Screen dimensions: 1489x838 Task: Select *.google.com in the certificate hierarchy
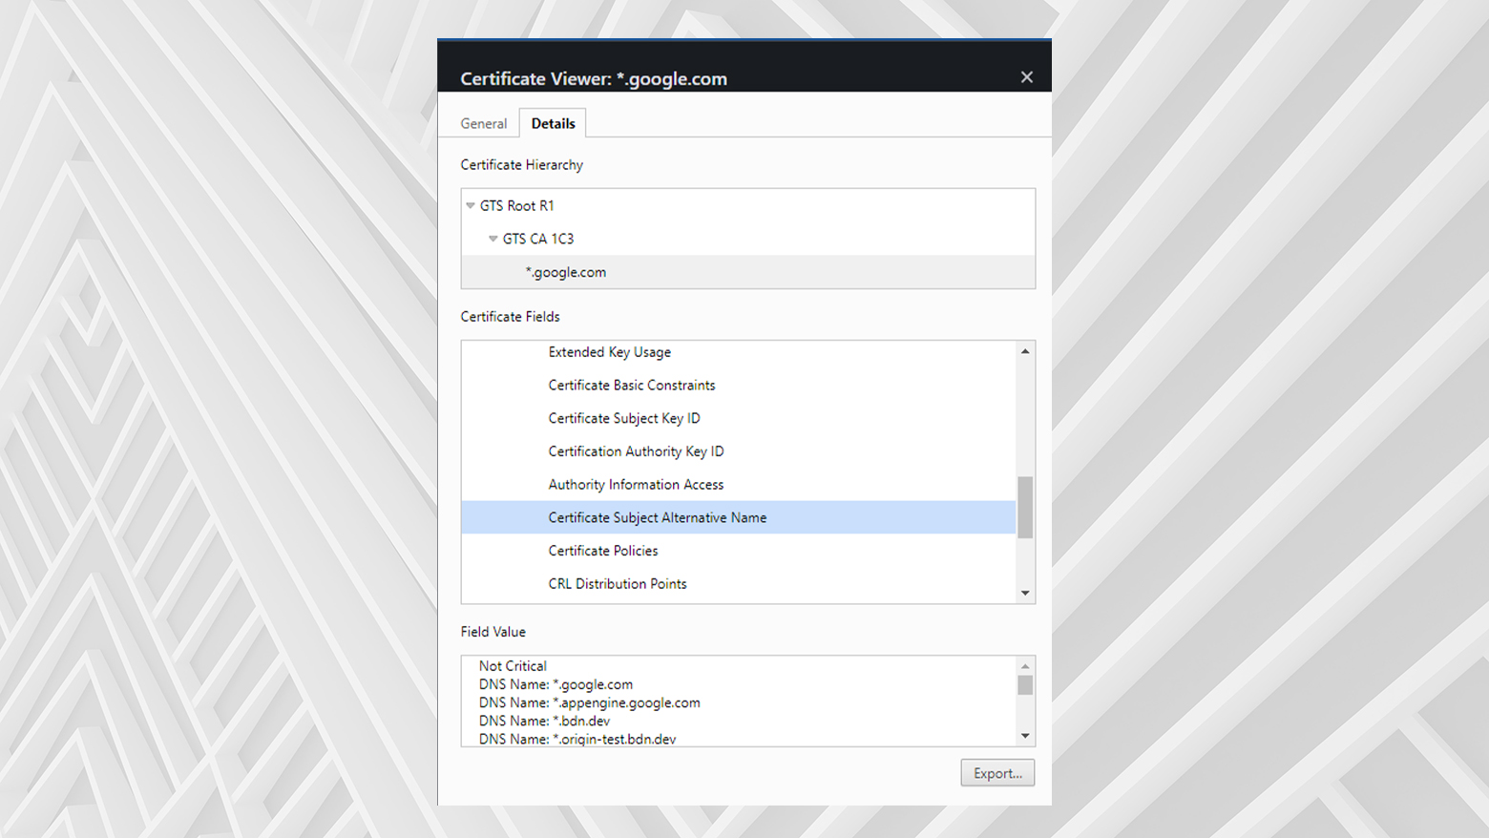point(565,272)
